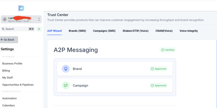Open the CNAM(Voice) tab
The image size is (217, 108).
164,31
